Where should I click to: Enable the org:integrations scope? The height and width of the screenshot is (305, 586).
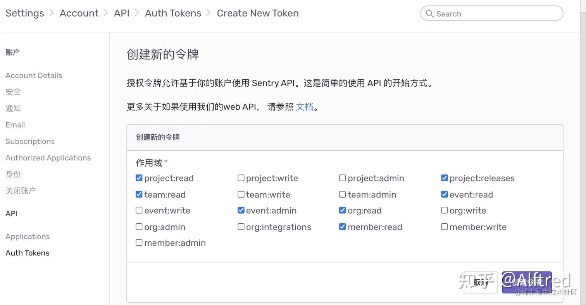click(241, 227)
